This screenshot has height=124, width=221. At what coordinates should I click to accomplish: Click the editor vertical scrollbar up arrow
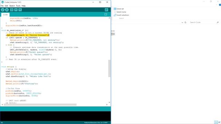pyautogui.click(x=109, y=18)
